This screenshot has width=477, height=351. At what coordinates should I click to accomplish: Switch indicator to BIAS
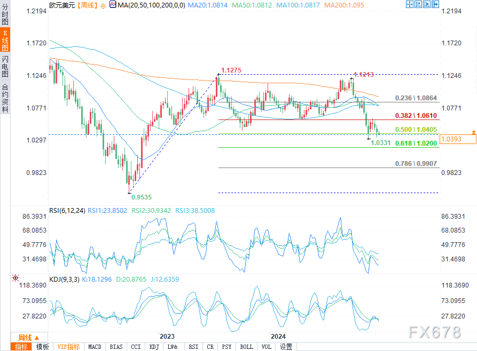tap(116, 347)
